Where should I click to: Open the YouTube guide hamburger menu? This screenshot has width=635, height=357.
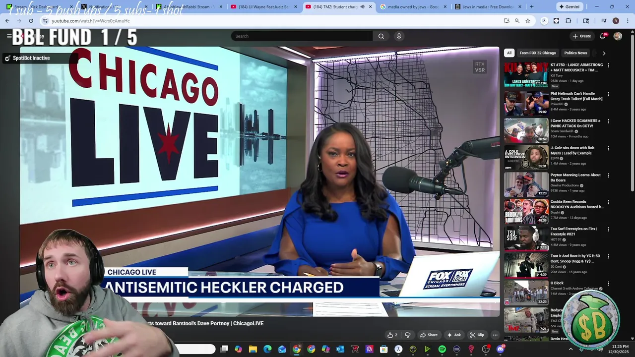point(9,36)
